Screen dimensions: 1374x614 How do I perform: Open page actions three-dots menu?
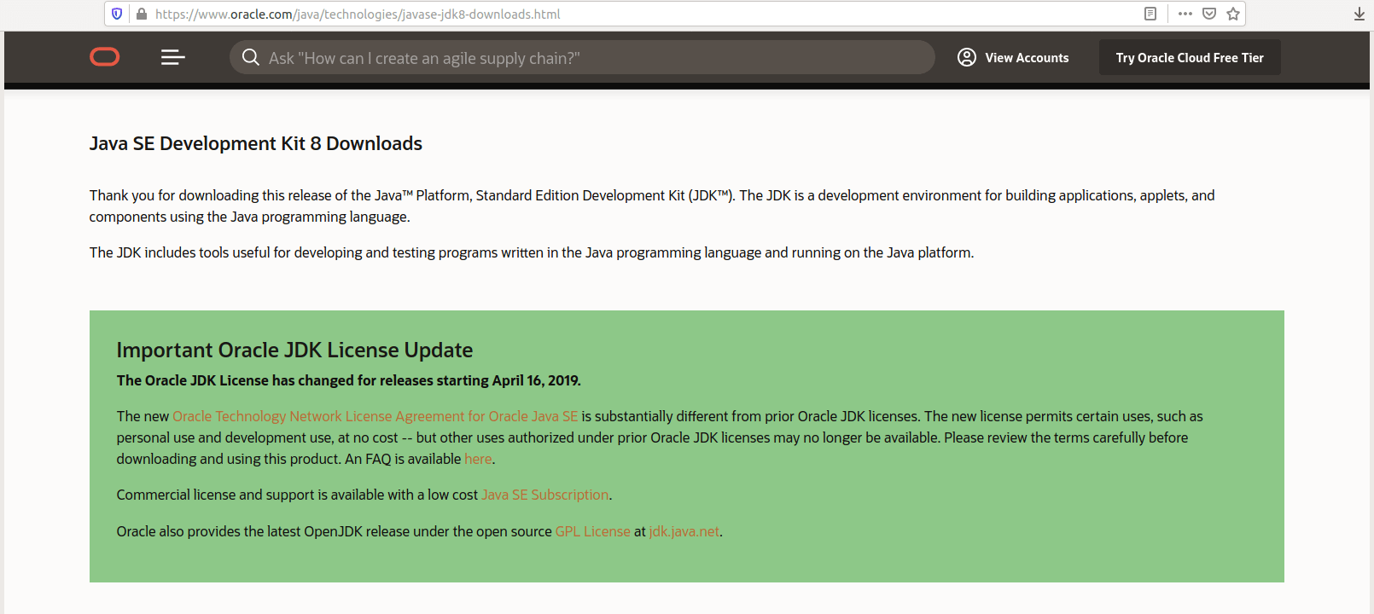(x=1185, y=14)
